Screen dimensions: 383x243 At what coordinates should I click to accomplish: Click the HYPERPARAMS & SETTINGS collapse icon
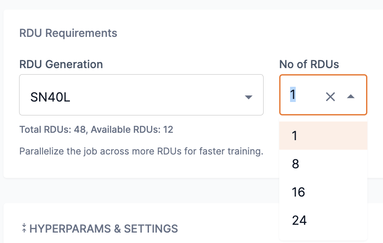coord(24,228)
